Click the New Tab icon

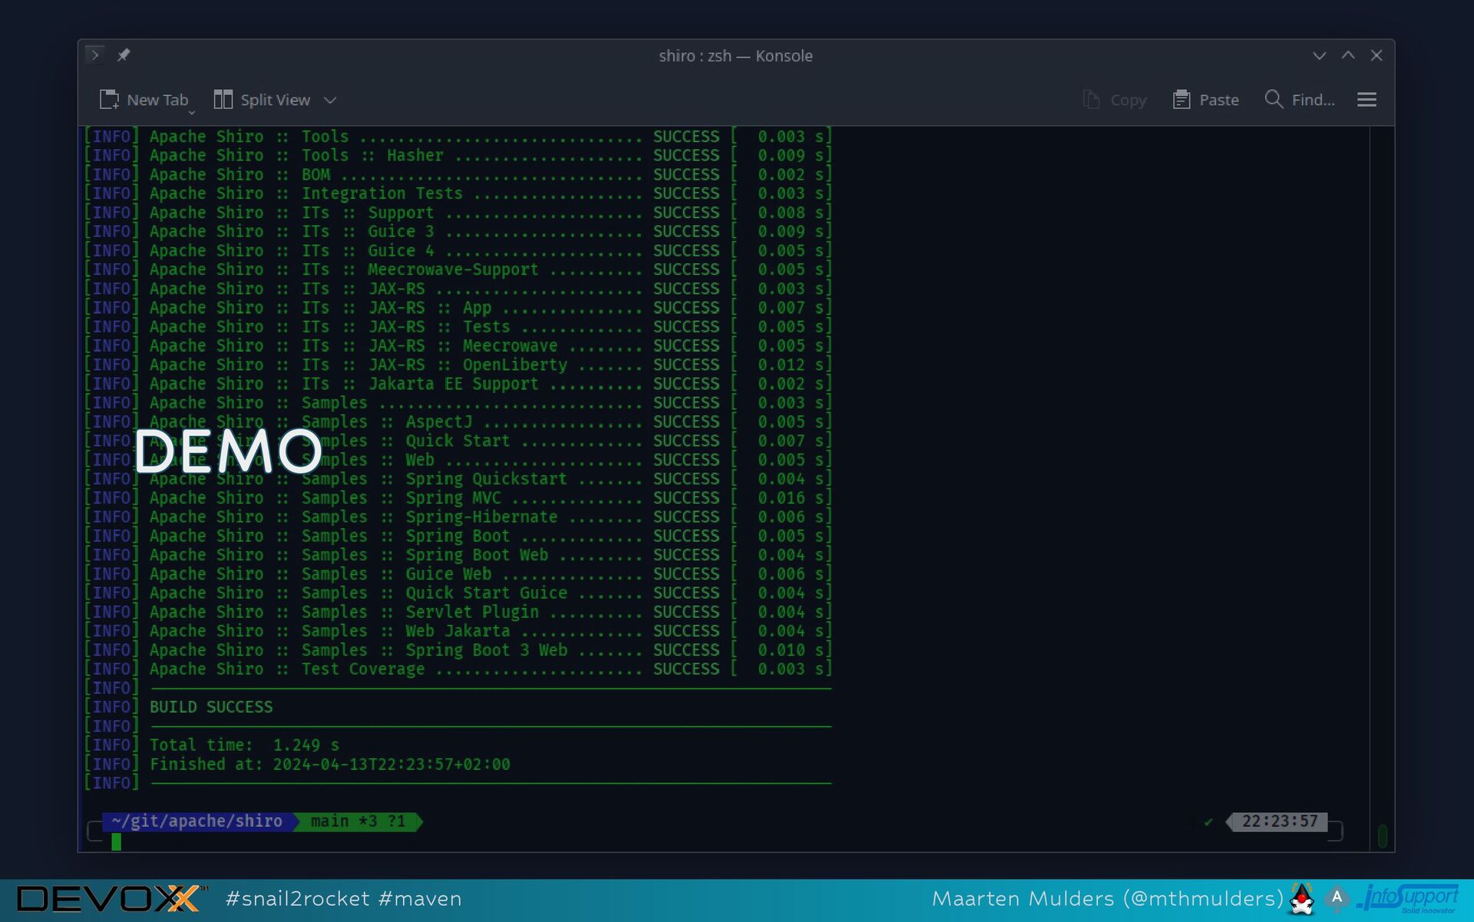[x=109, y=100]
